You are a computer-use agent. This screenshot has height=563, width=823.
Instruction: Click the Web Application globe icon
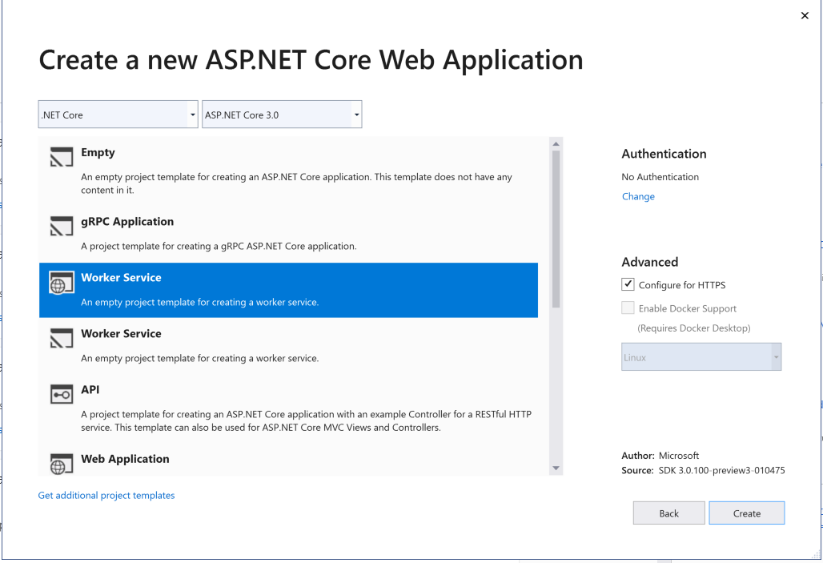(61, 464)
